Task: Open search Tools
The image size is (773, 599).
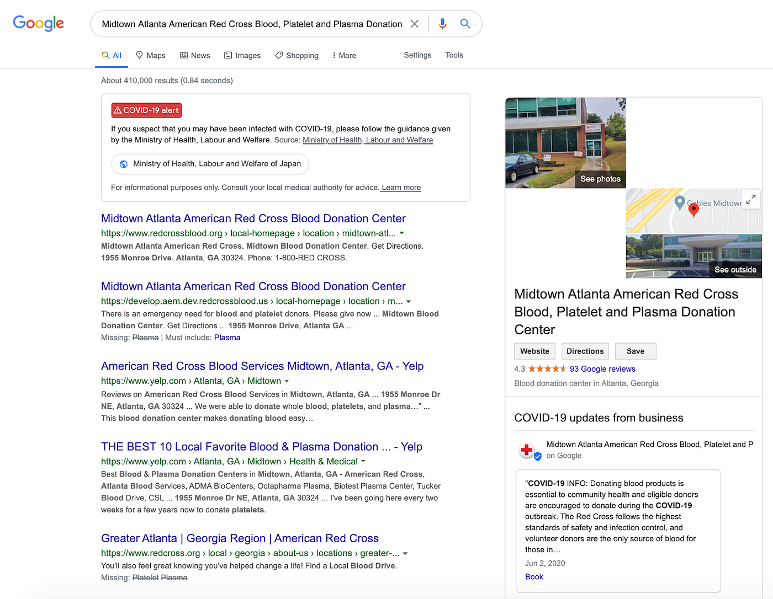Action: (x=454, y=55)
